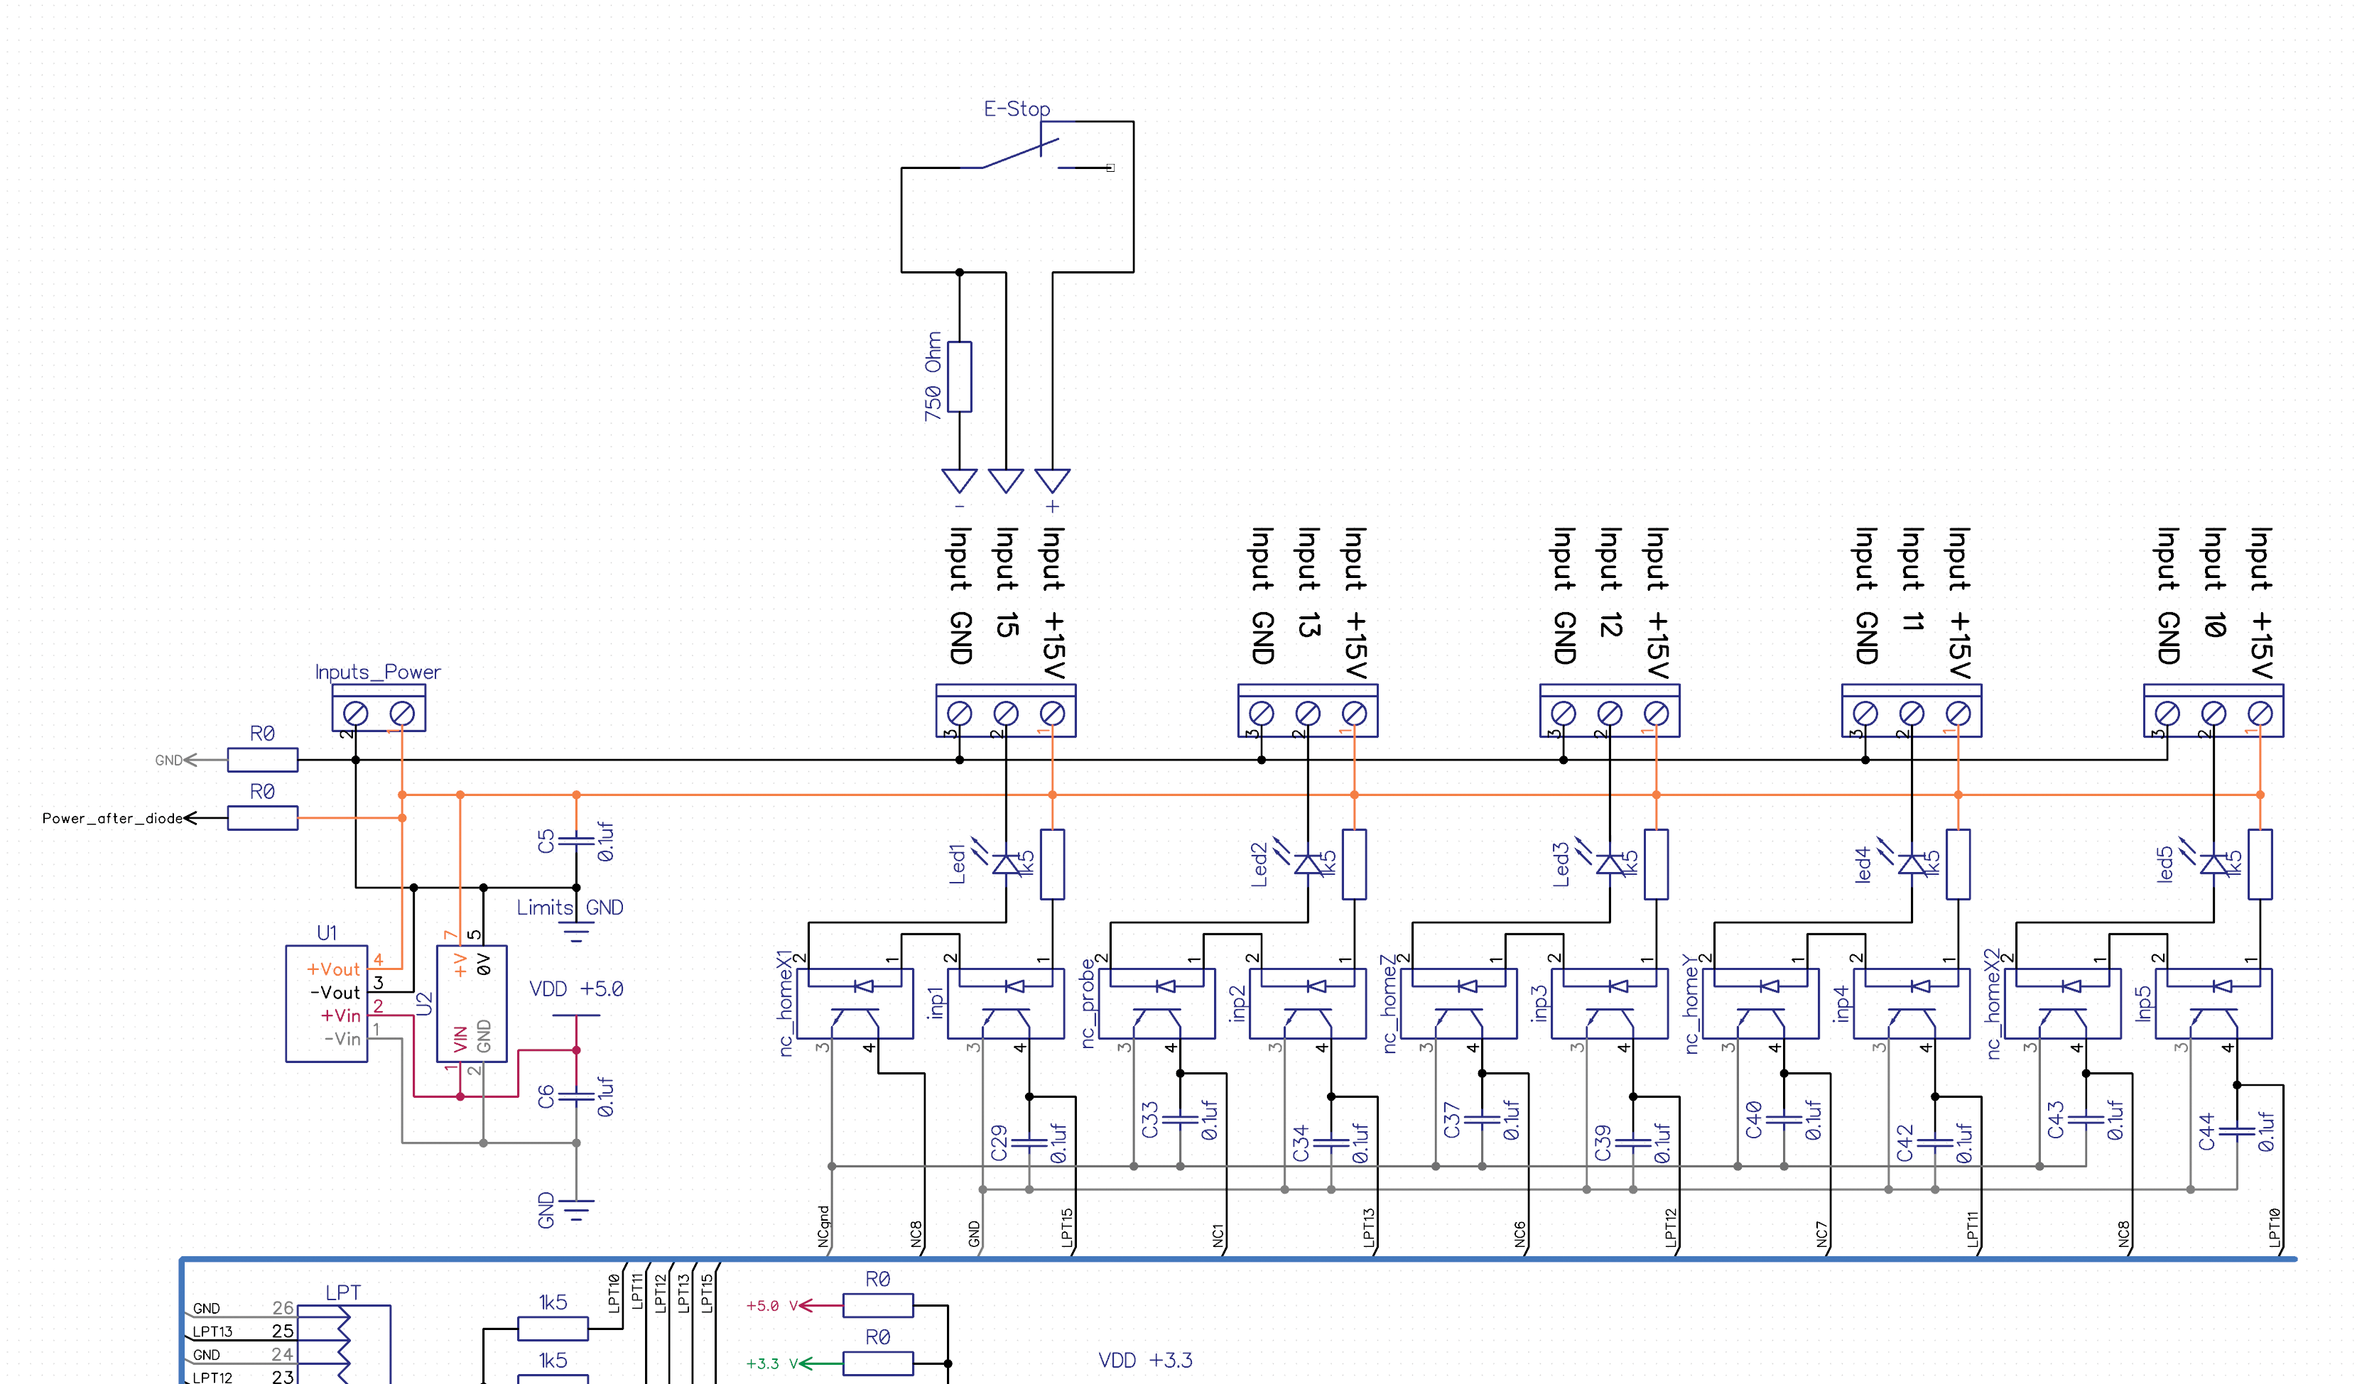
Task: Select the R0 resistor beside GND arrow
Action: click(263, 759)
